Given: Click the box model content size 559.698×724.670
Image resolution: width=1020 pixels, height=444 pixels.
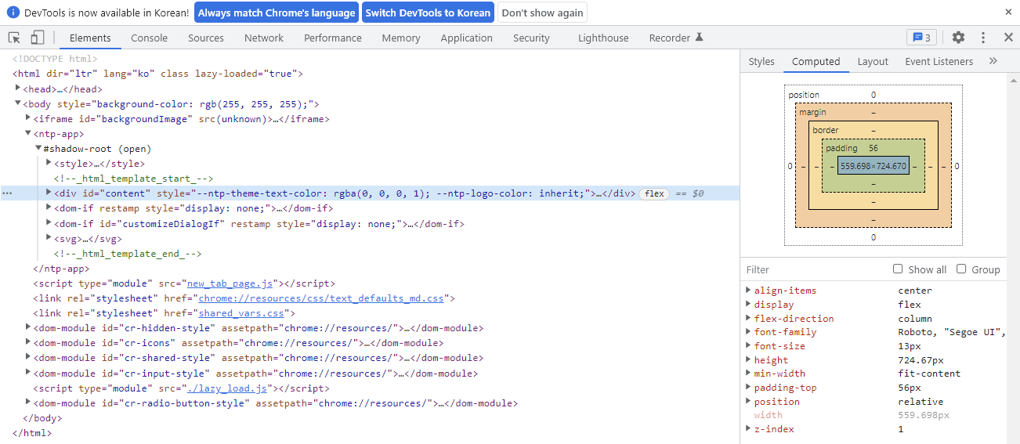Looking at the screenshot, I should click(x=873, y=166).
